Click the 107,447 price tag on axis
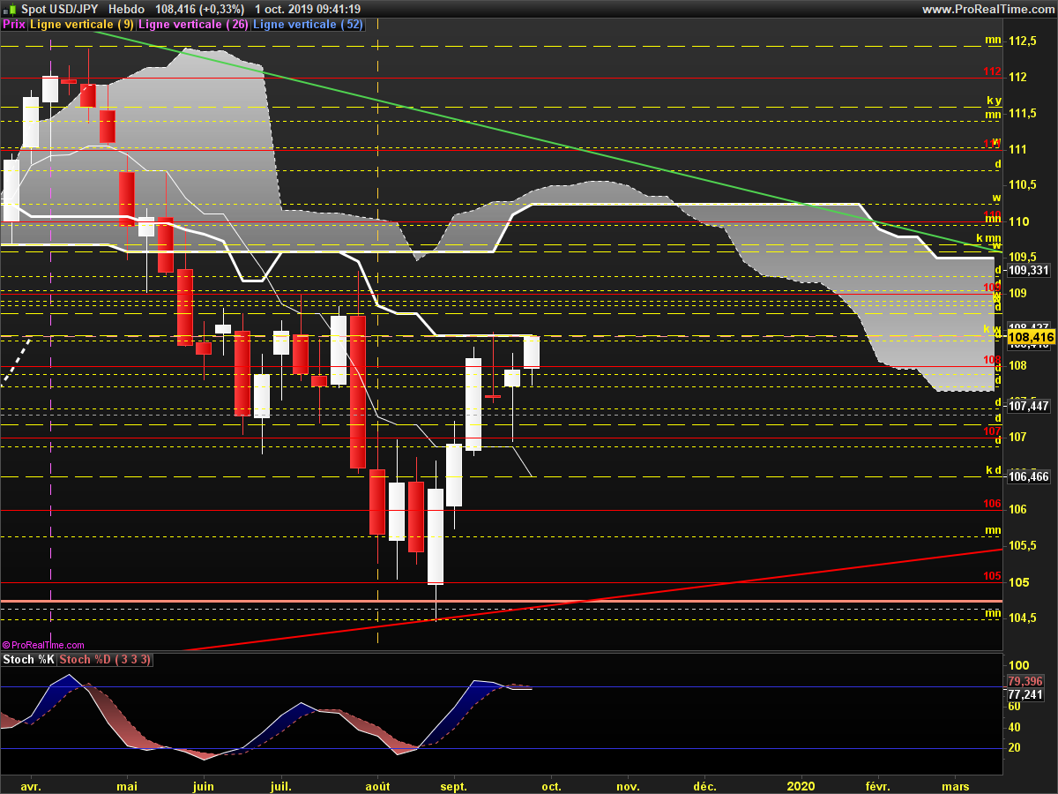Image resolution: width=1058 pixels, height=794 pixels. (x=1028, y=406)
